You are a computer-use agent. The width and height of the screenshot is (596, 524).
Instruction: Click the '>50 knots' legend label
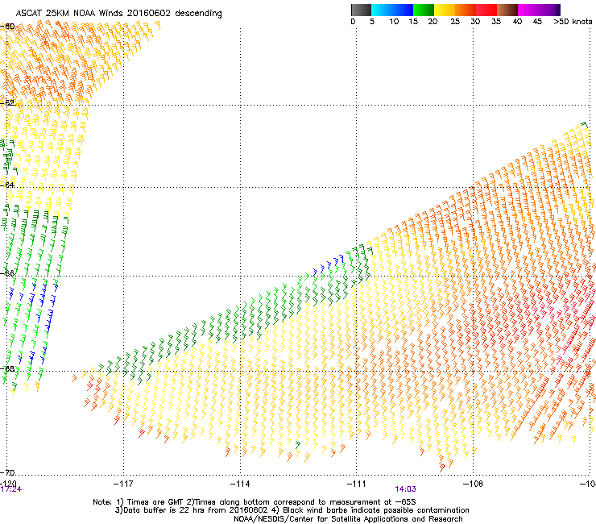click(x=573, y=22)
